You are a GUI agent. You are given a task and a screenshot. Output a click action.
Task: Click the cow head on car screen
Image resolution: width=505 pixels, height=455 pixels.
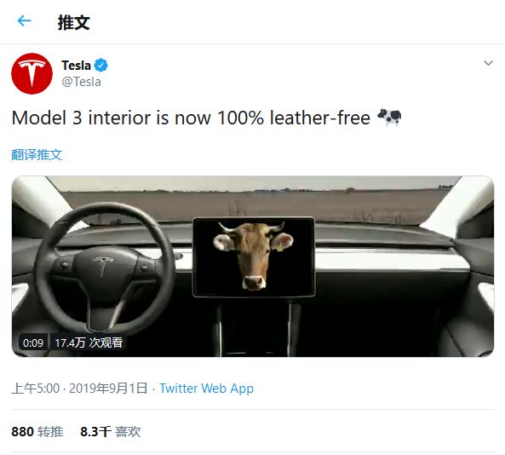[x=253, y=256]
